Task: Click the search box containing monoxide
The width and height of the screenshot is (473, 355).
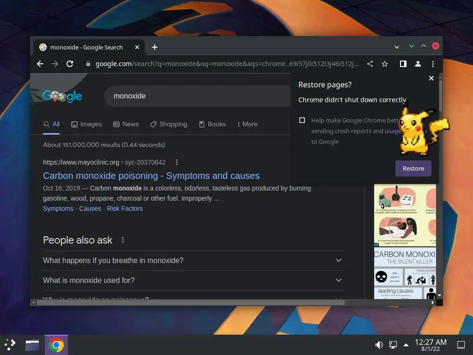Action: pos(198,96)
